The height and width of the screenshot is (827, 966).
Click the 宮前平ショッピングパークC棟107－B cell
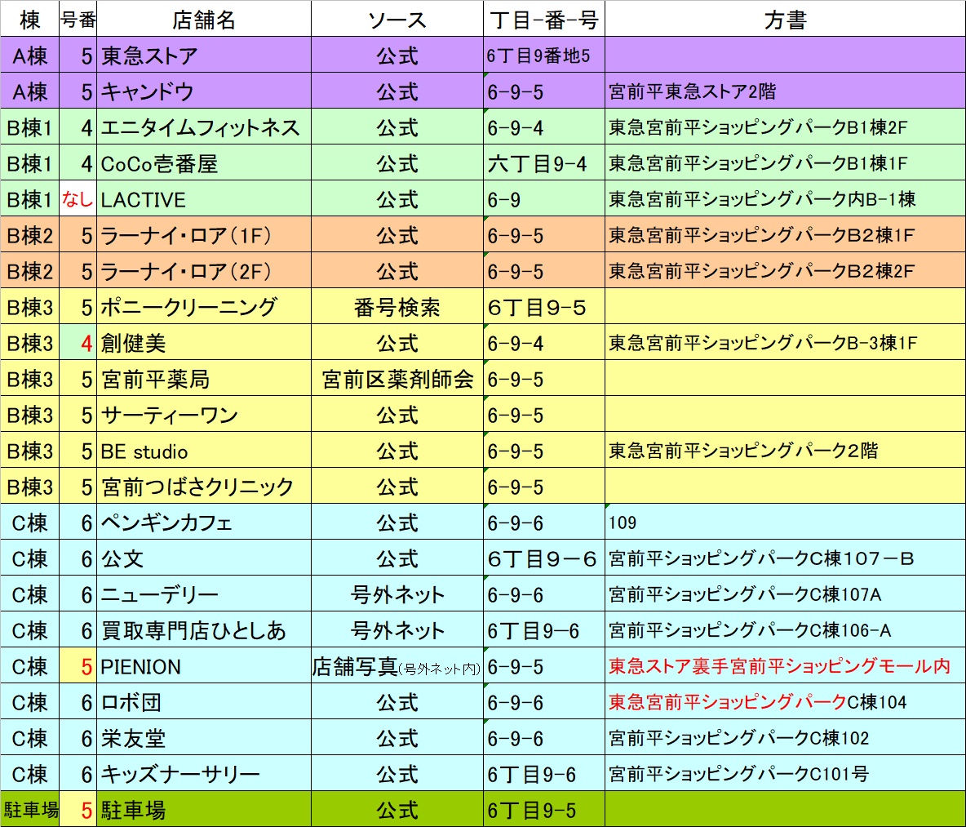click(x=786, y=558)
